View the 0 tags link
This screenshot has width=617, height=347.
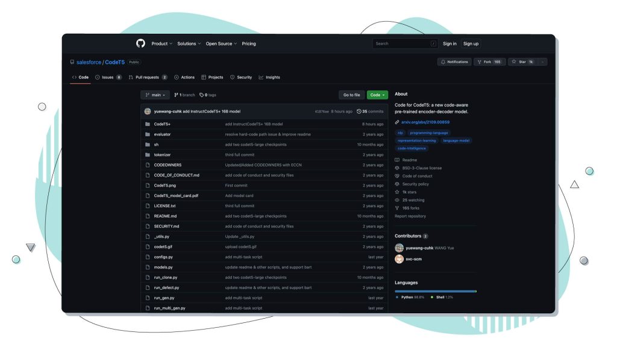click(208, 95)
